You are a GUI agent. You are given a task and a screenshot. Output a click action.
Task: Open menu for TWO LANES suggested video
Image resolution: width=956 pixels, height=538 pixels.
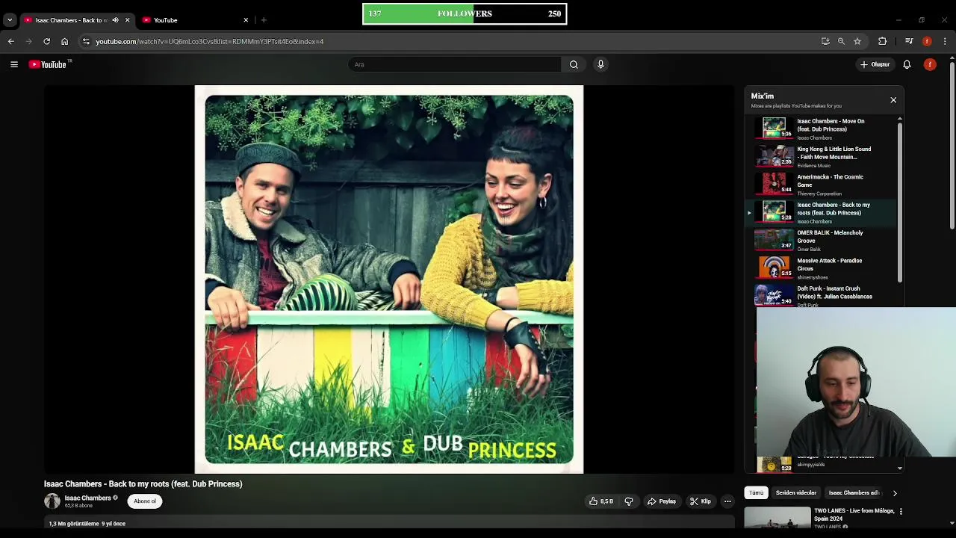tap(901, 512)
